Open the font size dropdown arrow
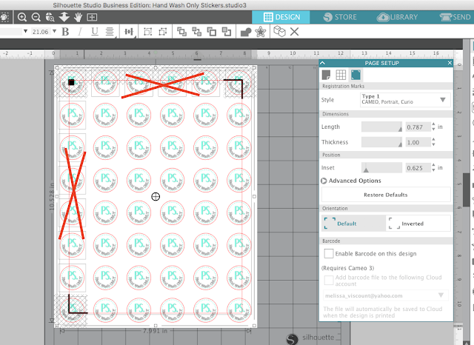The width and height of the screenshot is (474, 345). (54, 31)
